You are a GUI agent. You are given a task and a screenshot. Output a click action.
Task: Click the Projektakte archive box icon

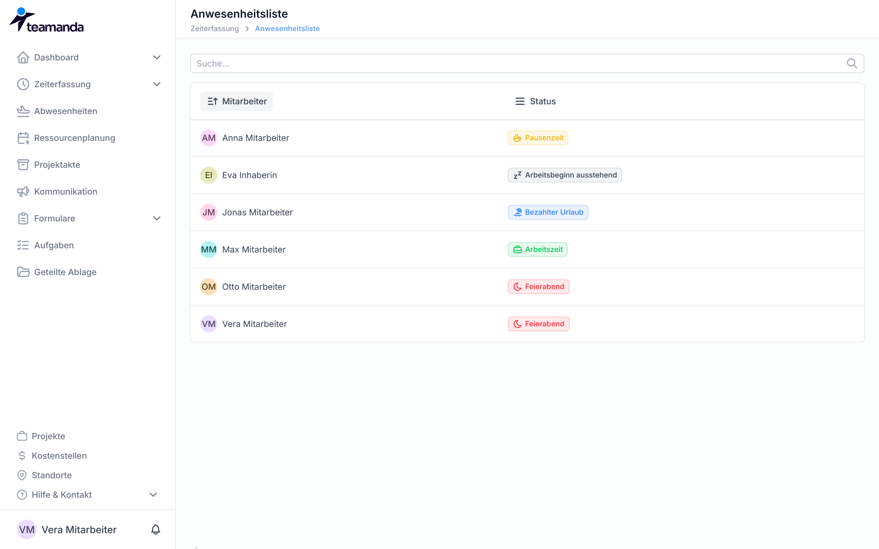point(23,165)
